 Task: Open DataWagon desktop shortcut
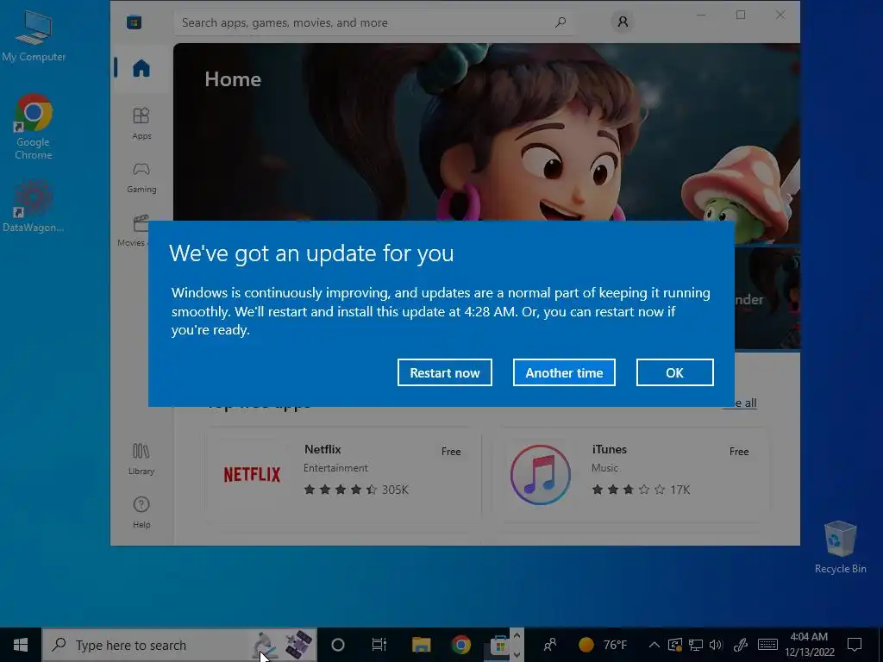[34, 205]
